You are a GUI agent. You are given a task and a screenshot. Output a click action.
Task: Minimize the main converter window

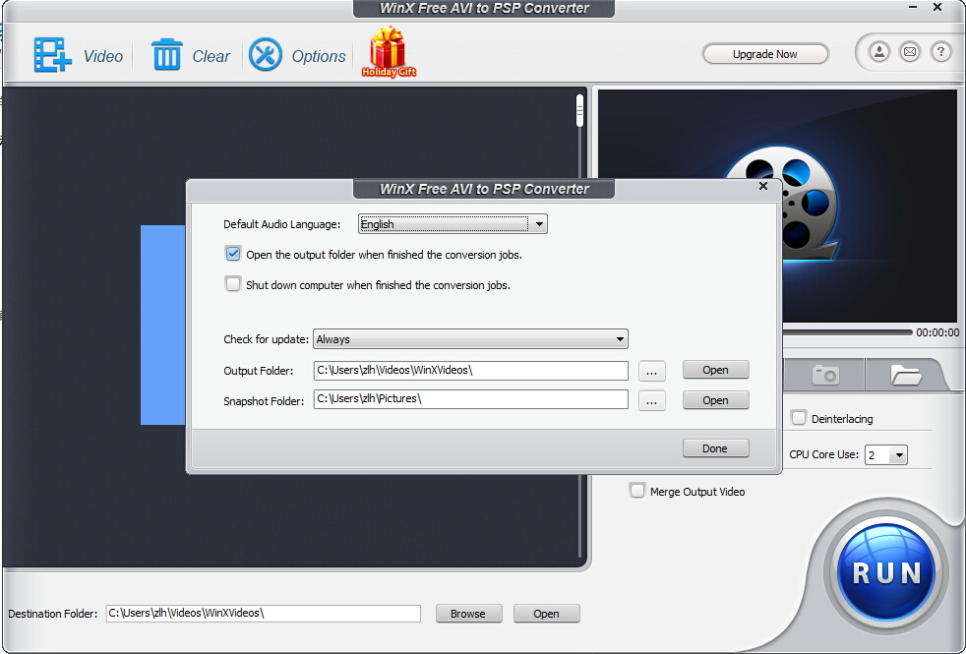[913, 8]
